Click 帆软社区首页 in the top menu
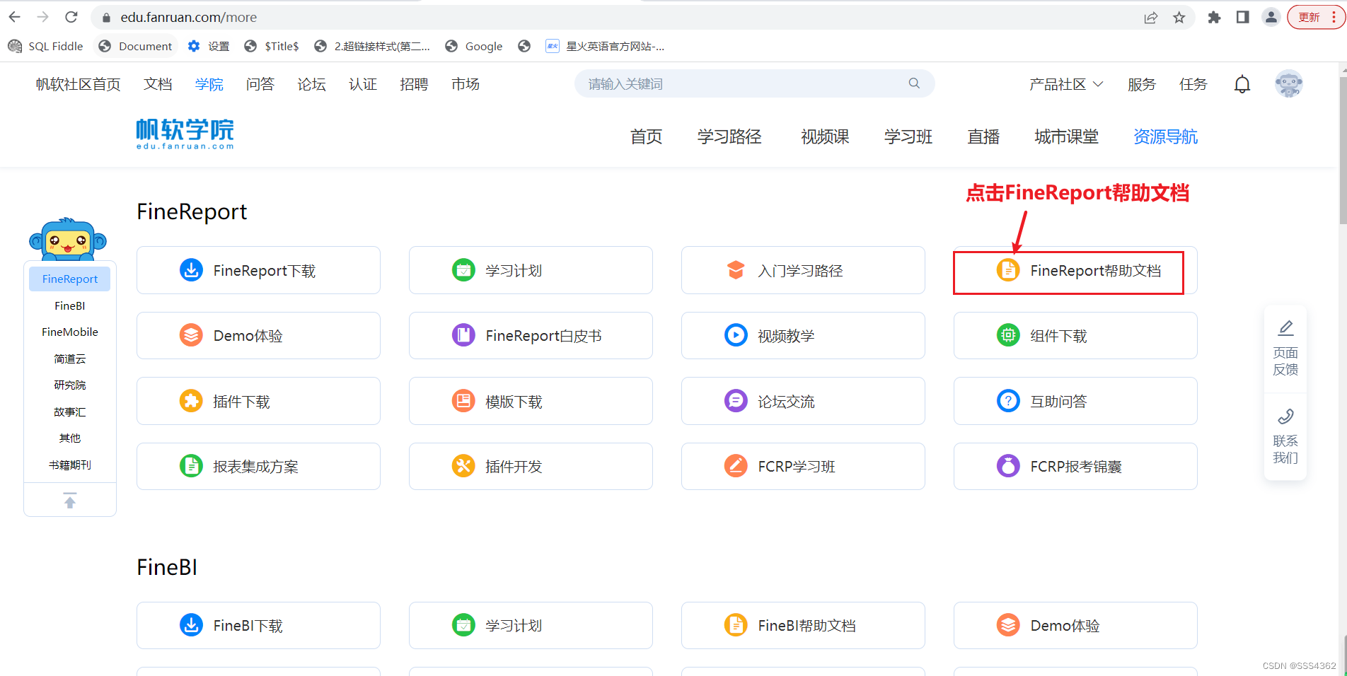 click(x=78, y=84)
